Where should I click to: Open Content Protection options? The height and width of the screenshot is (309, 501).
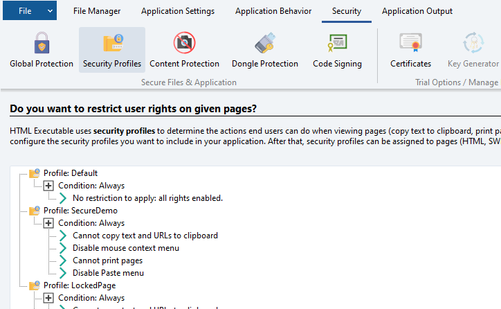tap(184, 51)
